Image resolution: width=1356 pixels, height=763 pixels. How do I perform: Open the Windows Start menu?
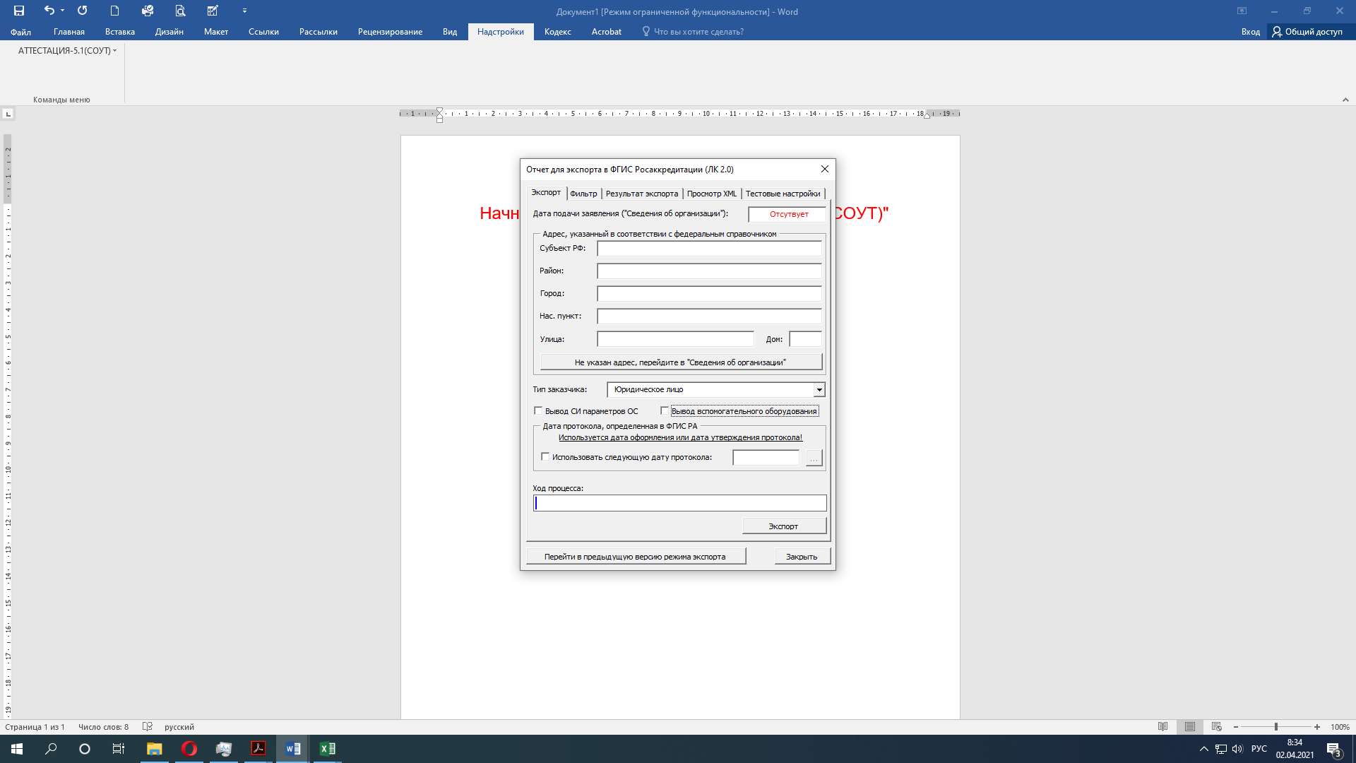click(x=17, y=749)
